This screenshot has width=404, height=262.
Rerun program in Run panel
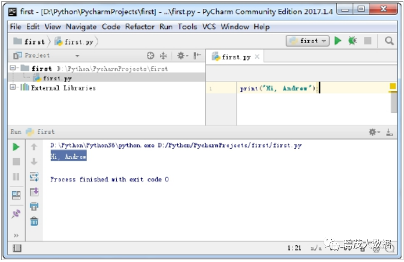(16, 147)
